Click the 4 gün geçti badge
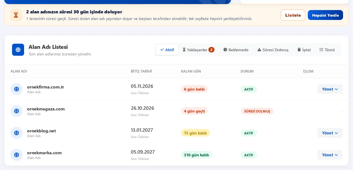Image resolution: width=353 pixels, height=170 pixels. [194, 111]
